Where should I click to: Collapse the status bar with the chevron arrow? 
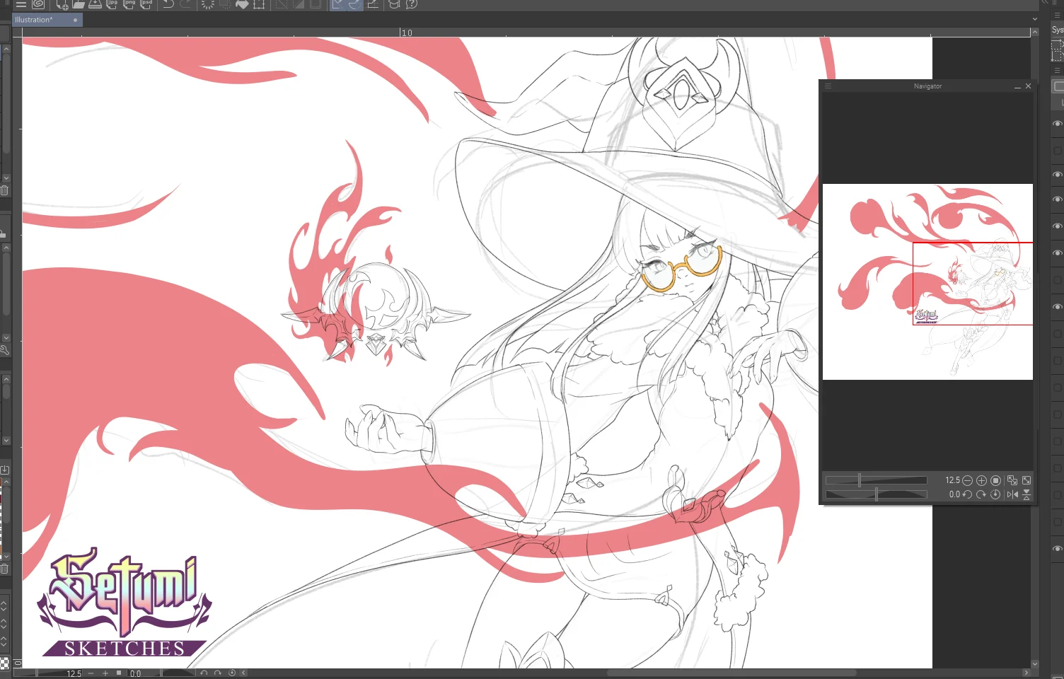coord(243,673)
